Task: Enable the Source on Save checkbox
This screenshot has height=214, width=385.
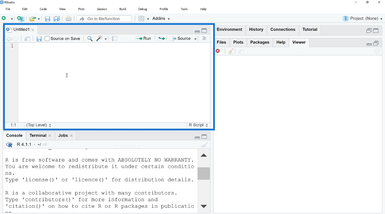Action: [47, 39]
